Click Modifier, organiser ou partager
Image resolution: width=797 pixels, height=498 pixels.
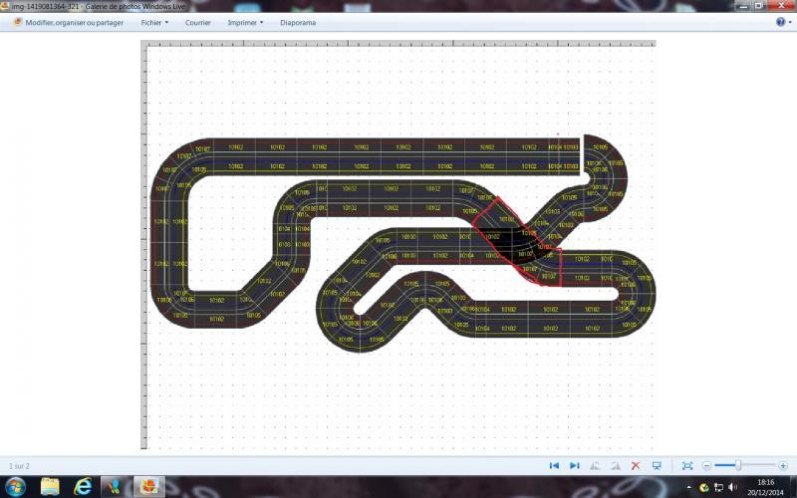click(x=68, y=21)
